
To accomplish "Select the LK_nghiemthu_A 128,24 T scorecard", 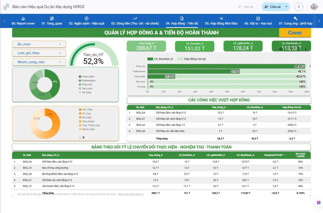I will pyautogui.click(x=243, y=46).
